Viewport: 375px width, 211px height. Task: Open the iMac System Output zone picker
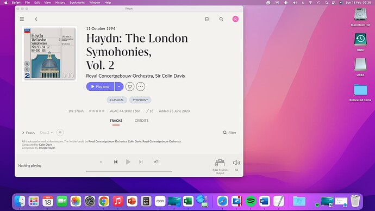220,166
